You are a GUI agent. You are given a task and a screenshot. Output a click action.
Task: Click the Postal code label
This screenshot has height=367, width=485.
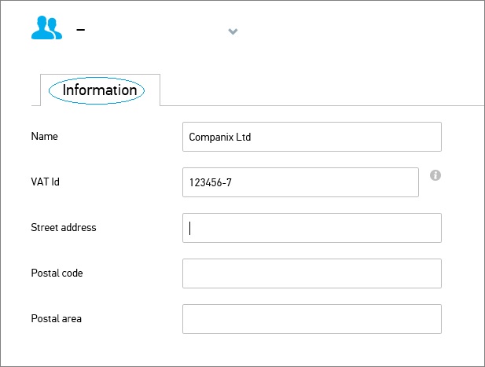click(57, 273)
